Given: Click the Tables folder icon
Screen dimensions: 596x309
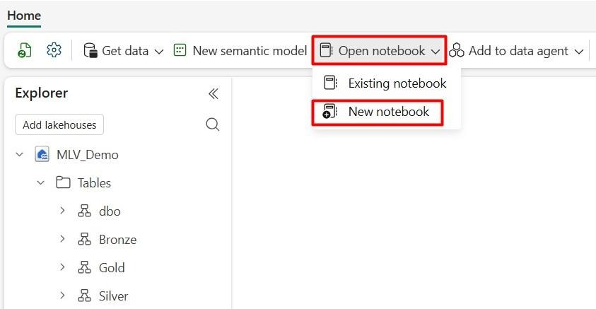Looking at the screenshot, I should pos(63,183).
